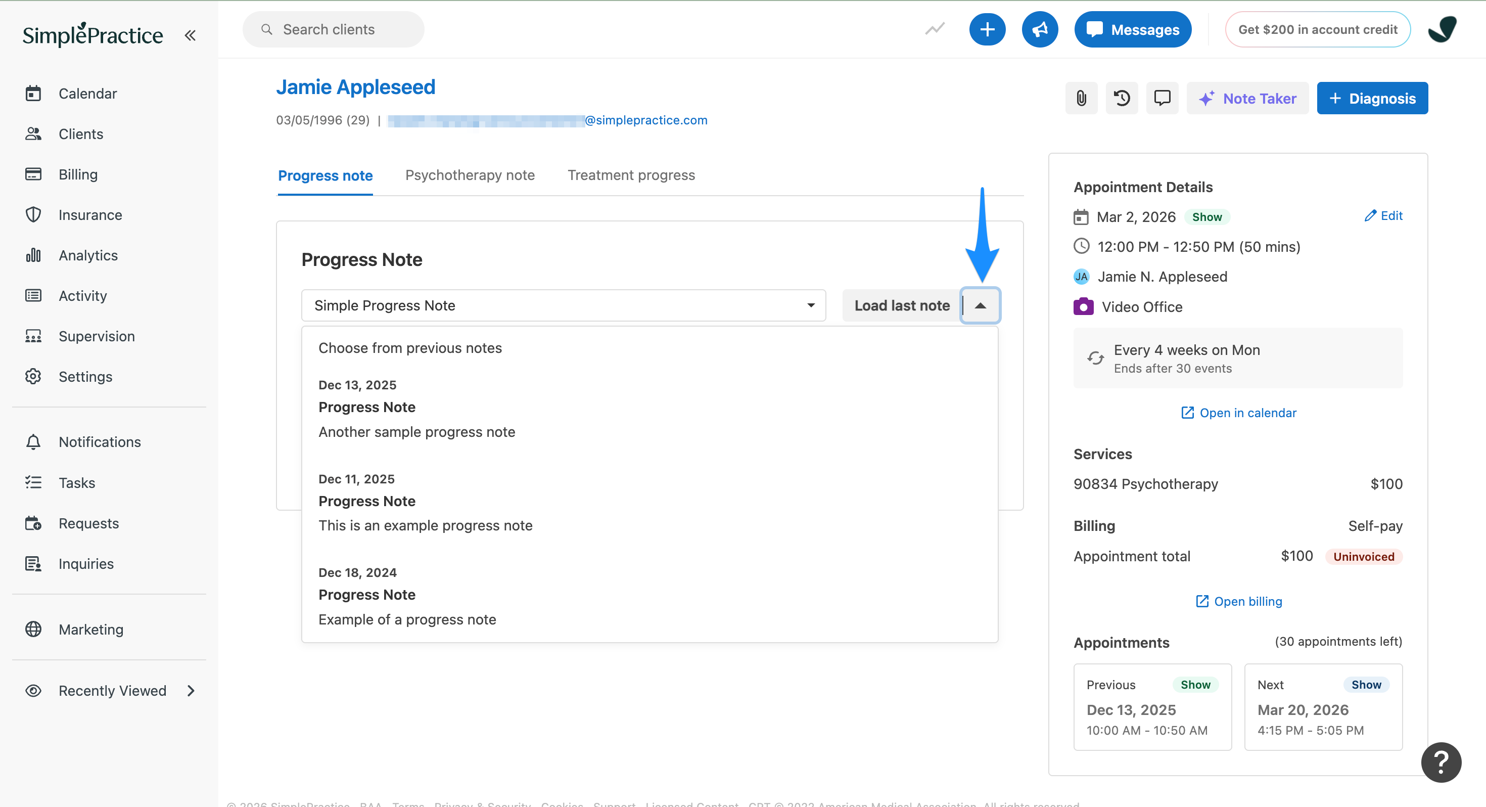
Task: Click the Edit appointment link
Action: (x=1383, y=216)
